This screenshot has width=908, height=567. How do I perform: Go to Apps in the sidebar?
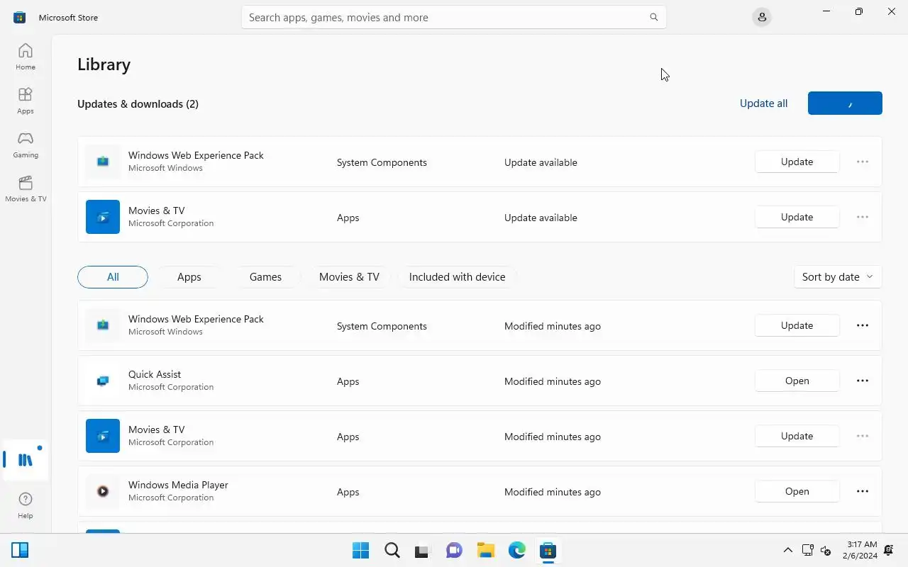(26, 101)
